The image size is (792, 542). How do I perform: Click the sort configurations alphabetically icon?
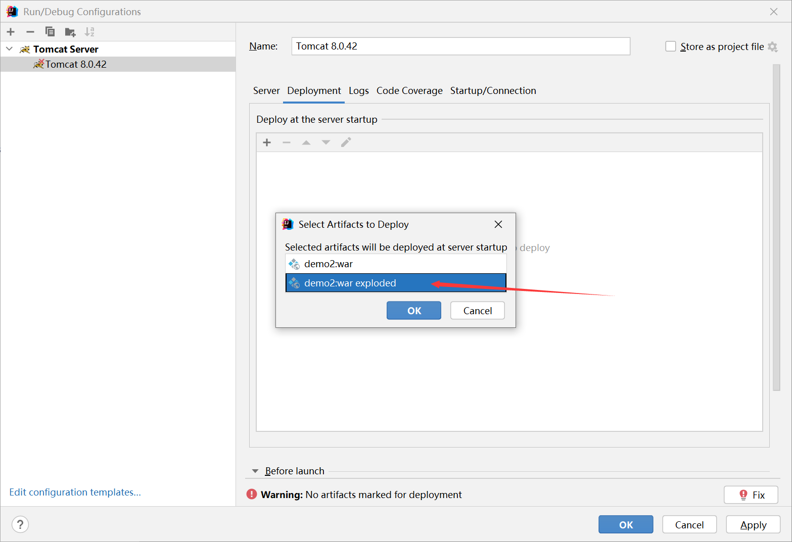pyautogui.click(x=89, y=32)
